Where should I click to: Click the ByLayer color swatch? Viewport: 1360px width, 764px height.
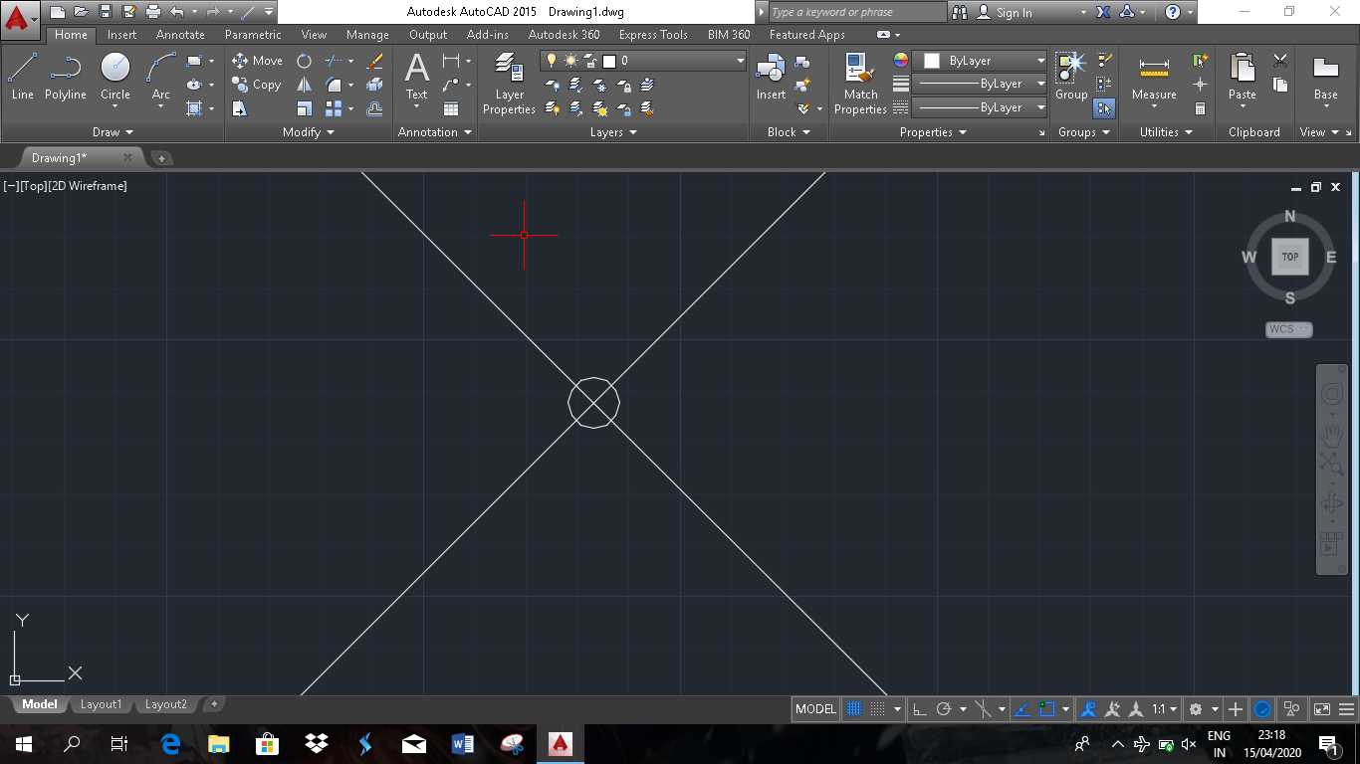933,60
